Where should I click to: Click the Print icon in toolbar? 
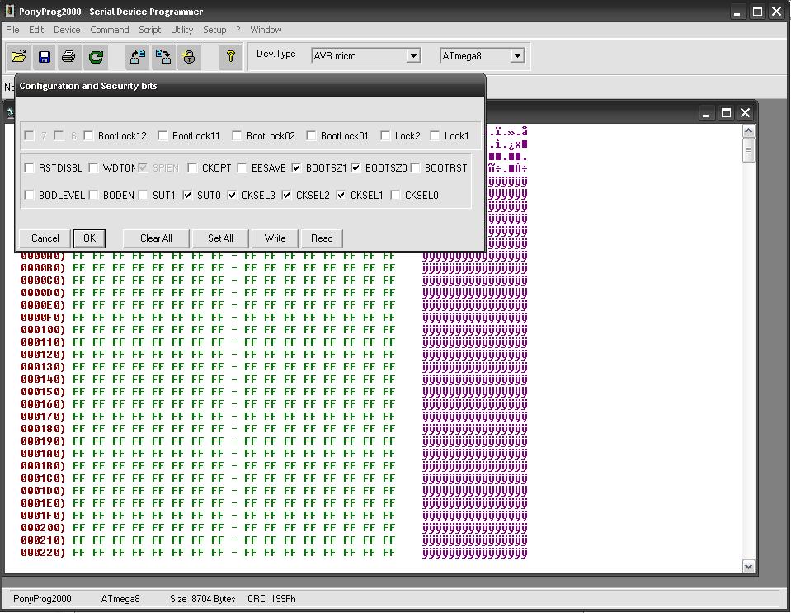click(69, 56)
